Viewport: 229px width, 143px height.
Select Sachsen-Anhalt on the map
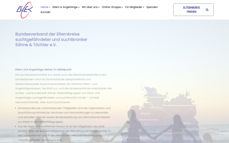click(172, 133)
